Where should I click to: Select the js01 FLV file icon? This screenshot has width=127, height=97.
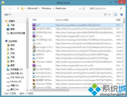coord(34,25)
